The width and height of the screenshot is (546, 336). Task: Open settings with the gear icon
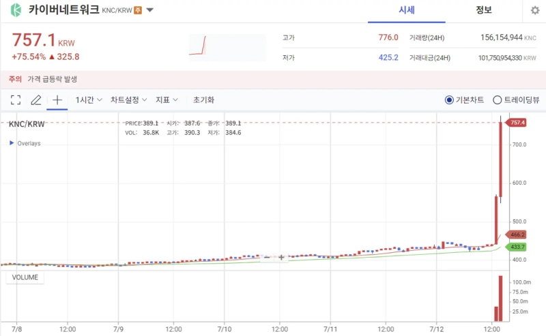pos(535,10)
